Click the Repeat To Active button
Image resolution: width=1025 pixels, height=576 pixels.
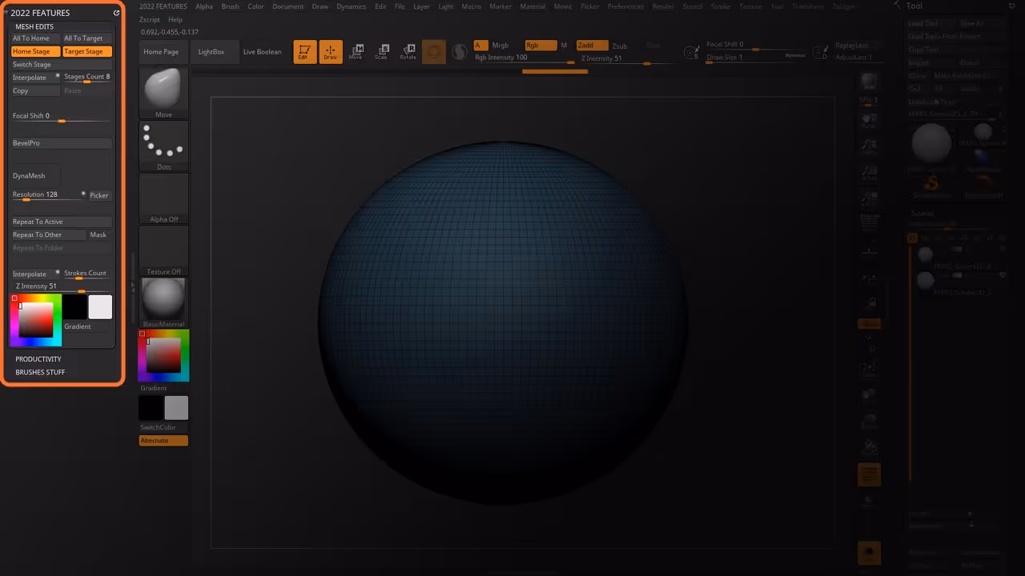(62, 222)
